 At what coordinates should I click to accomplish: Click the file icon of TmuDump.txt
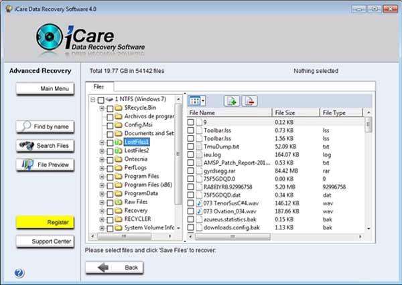tap(199, 147)
